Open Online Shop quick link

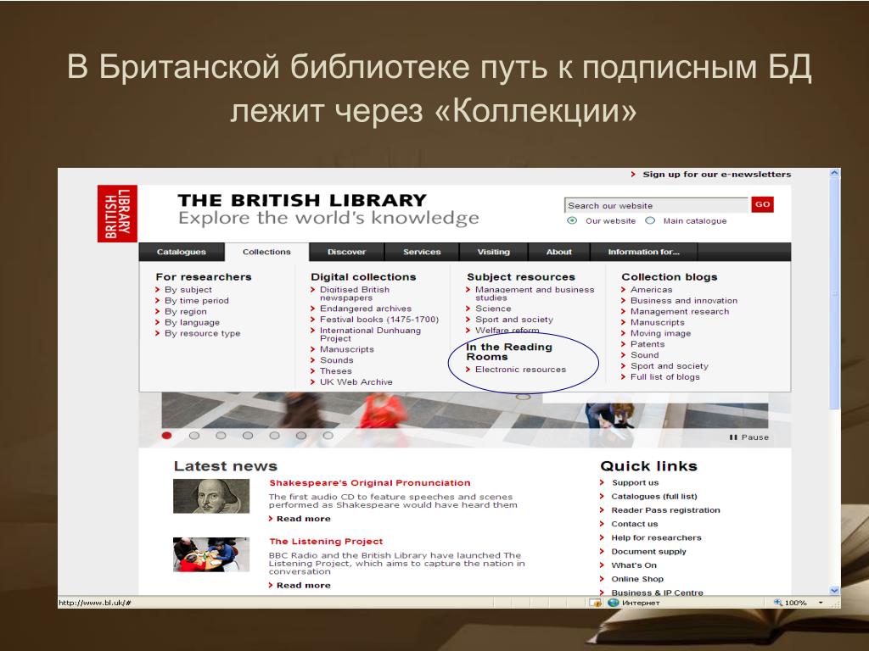[636, 579]
